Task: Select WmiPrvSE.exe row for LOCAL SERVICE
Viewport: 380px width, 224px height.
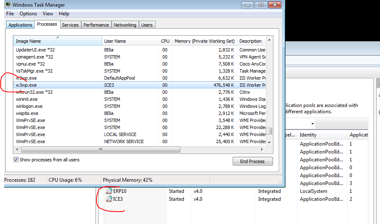Action: tap(139, 134)
